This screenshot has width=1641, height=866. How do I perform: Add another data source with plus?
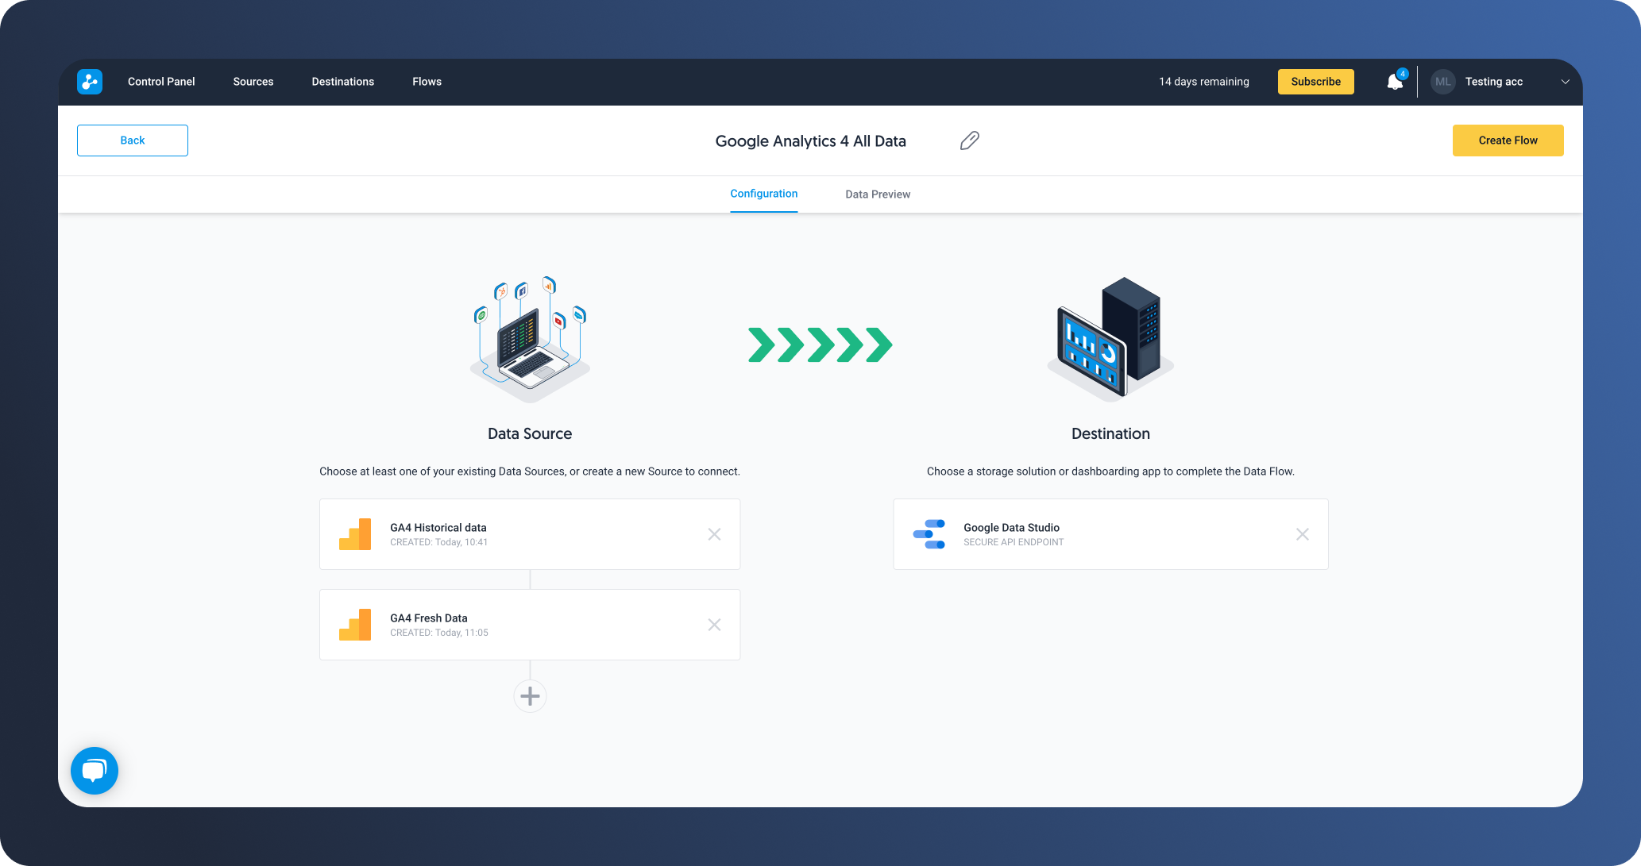530,696
